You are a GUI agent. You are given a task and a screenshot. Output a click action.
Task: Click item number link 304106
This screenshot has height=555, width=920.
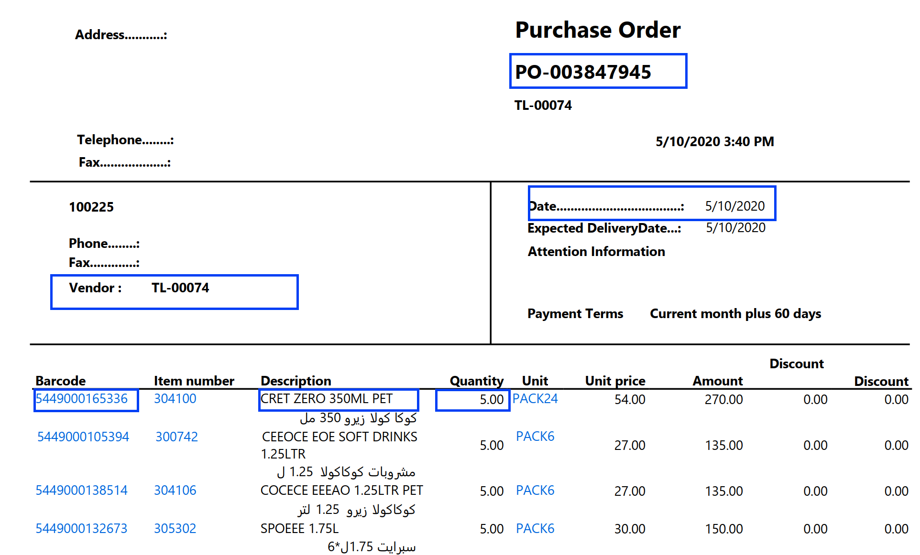(175, 491)
